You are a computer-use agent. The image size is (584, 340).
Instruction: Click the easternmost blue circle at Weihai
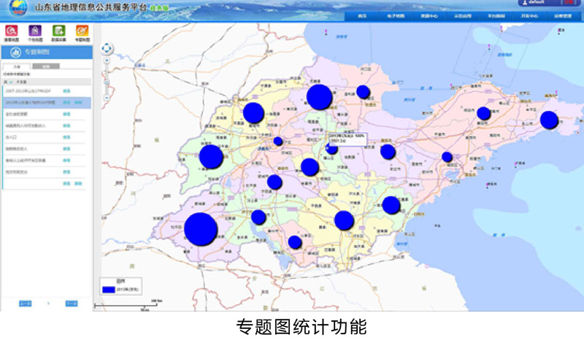tap(549, 120)
